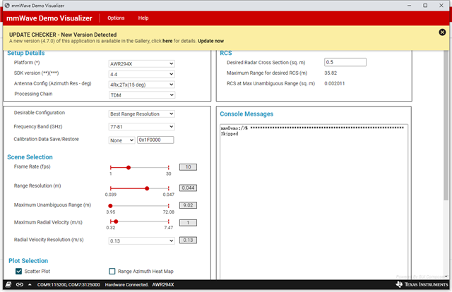Open the Options menu
The image size is (452, 292).
point(116,18)
